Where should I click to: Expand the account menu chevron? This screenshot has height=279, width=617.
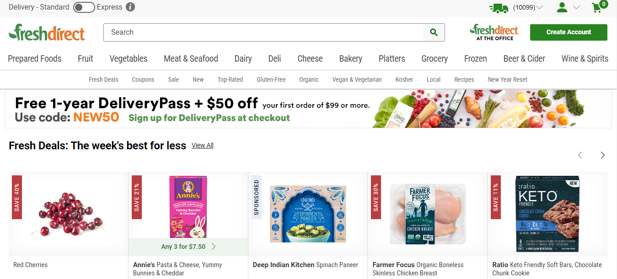tap(576, 7)
